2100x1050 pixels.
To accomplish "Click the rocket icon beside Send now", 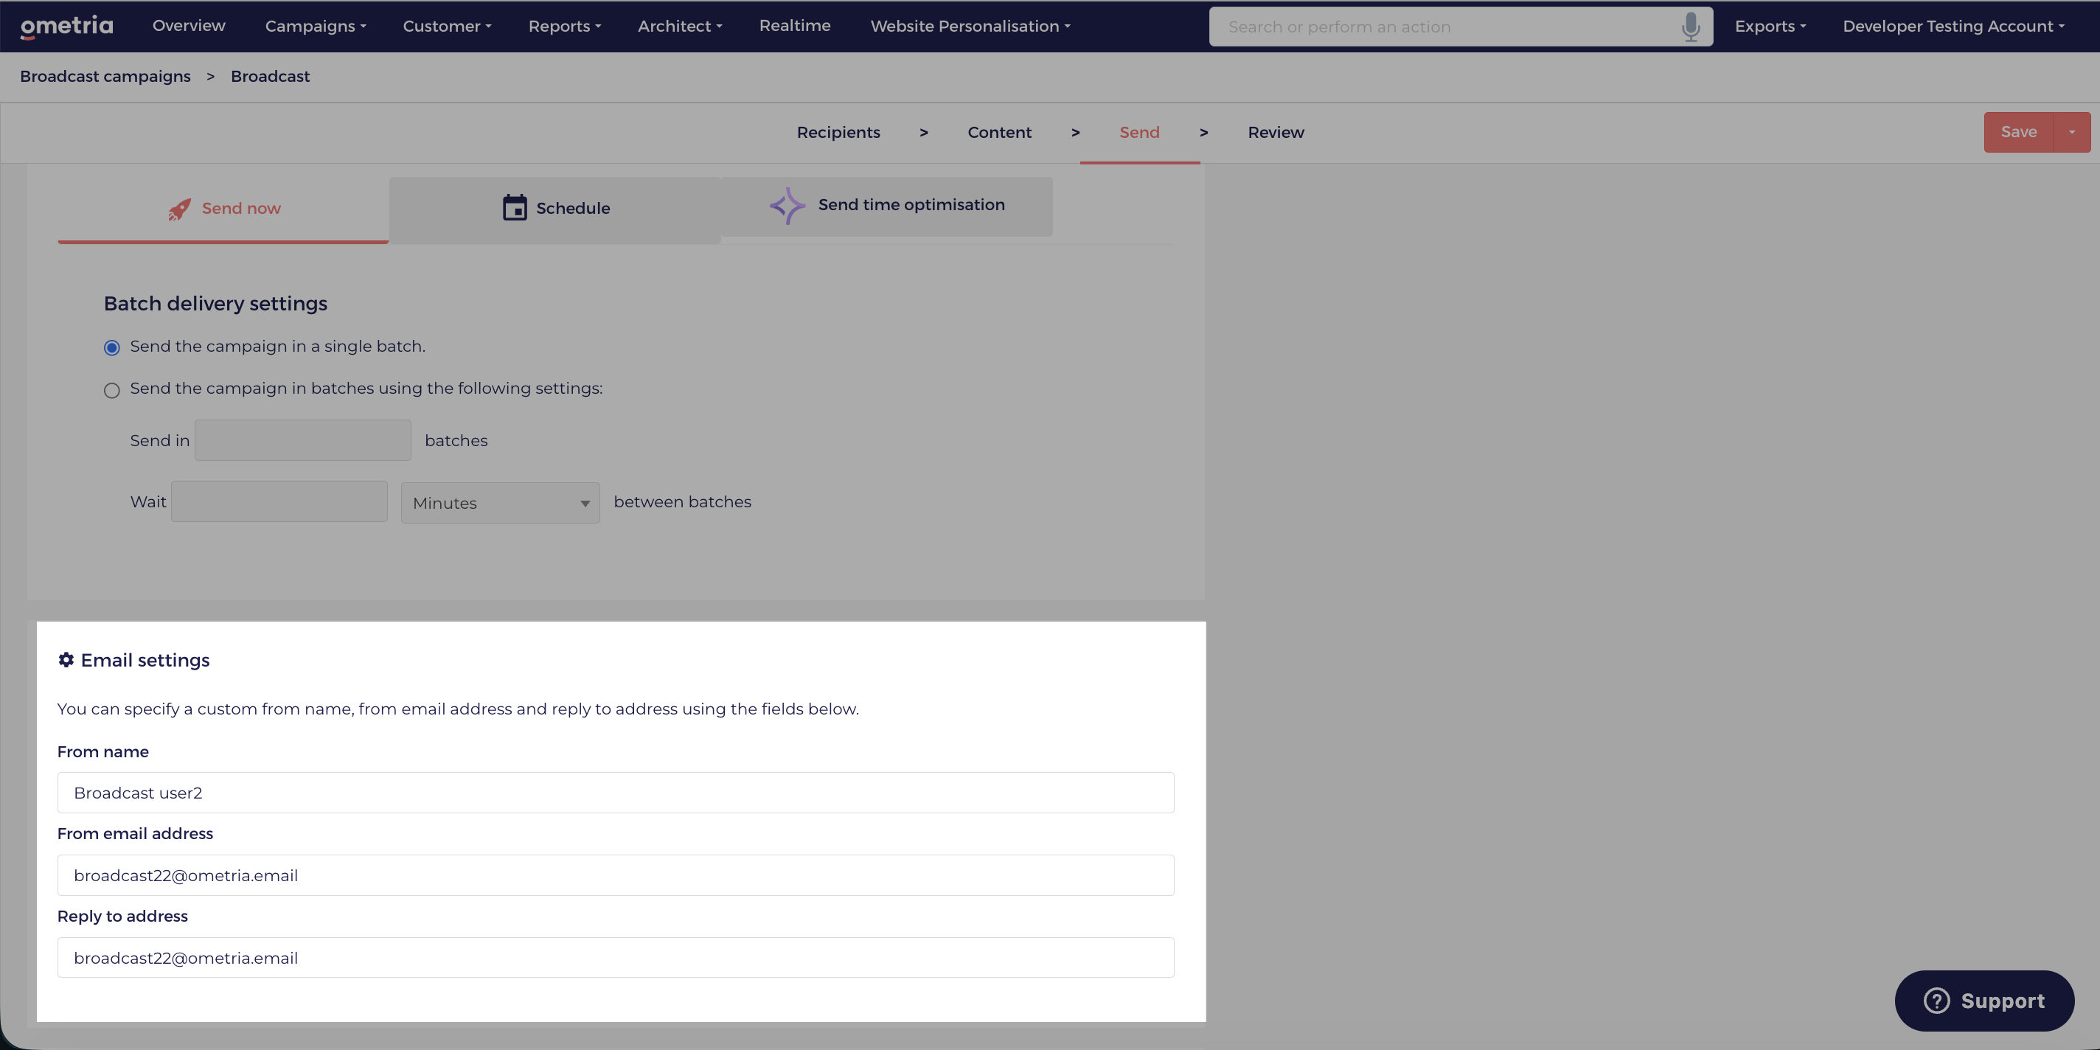I will tap(179, 209).
